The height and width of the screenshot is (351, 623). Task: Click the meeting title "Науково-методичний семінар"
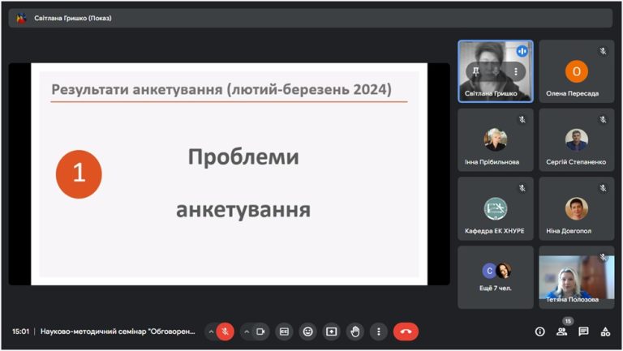(118, 332)
